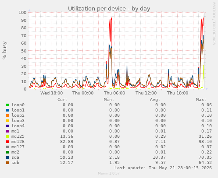Click the 'Munin 2.0.57' footer text
This screenshot has width=218, height=178.
click(109, 173)
